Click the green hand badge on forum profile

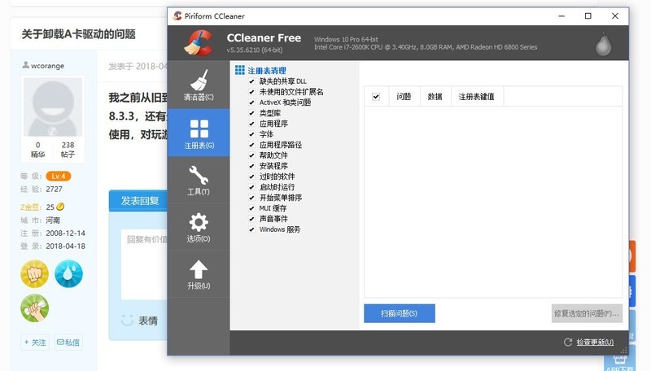[x=34, y=308]
